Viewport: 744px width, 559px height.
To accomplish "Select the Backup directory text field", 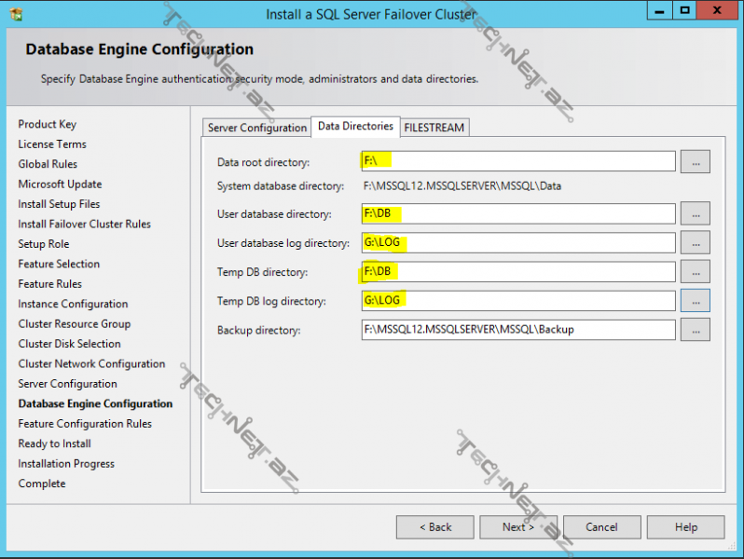I will 517,330.
